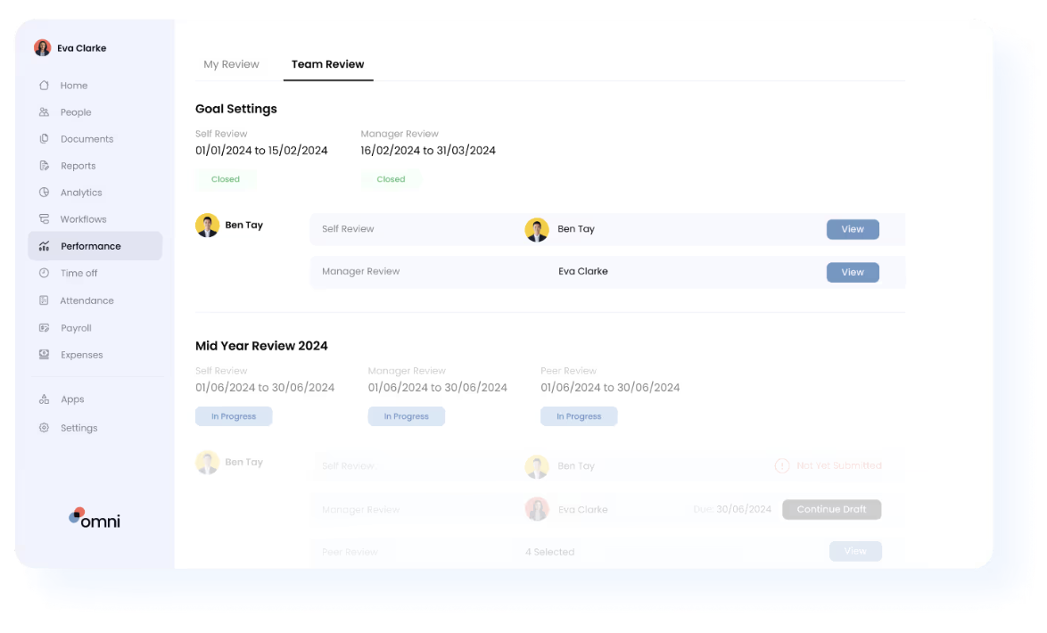View Eva Clarke's Manager Review
This screenshot has width=1047, height=633.
pos(852,272)
